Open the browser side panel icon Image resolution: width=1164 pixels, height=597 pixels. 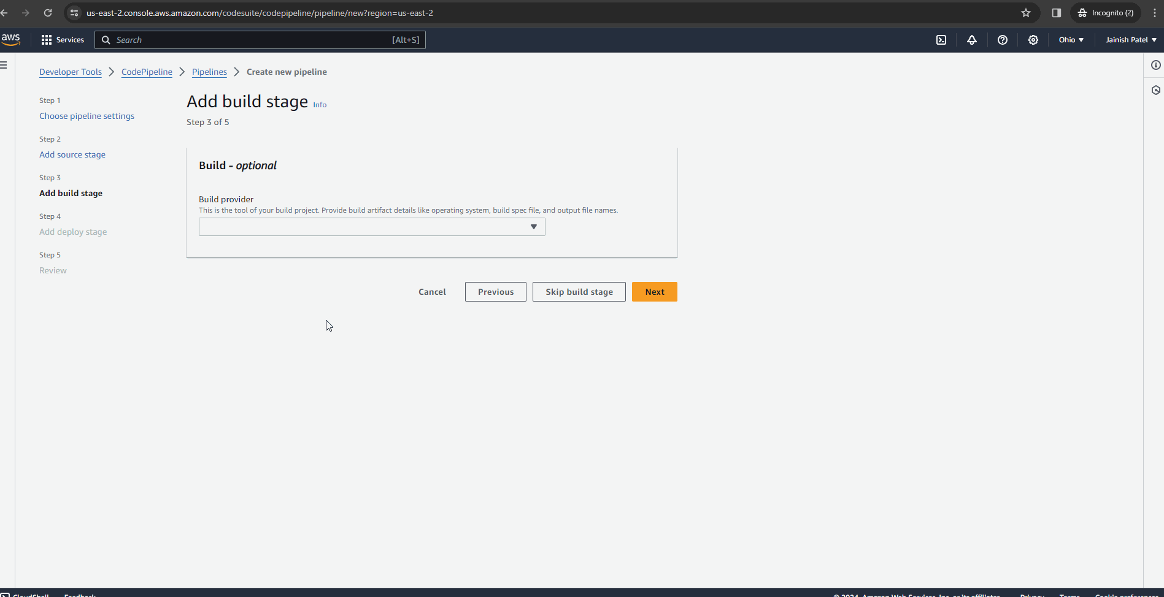(x=1055, y=12)
